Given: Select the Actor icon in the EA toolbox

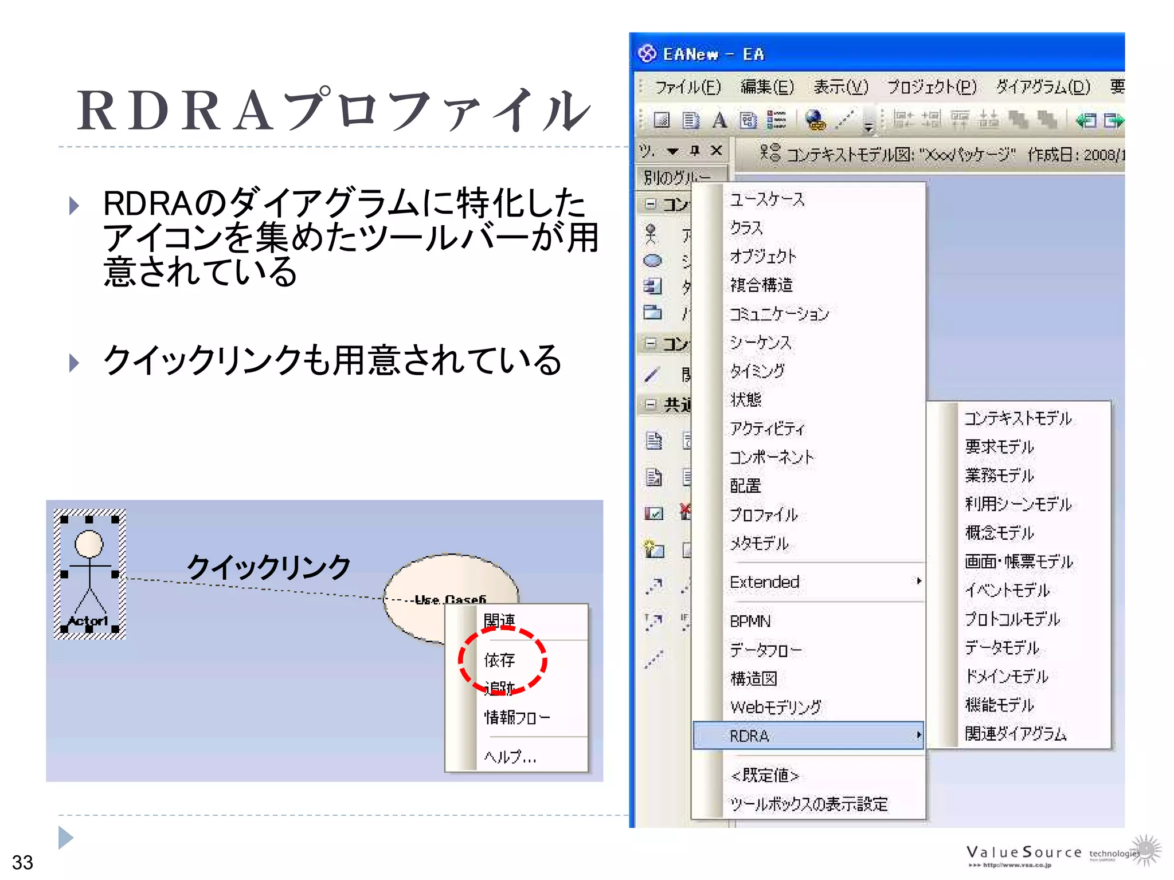Looking at the screenshot, I should [651, 234].
